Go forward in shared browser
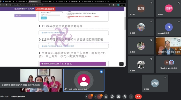Viewport: 181px width, 100px height. (4, 5)
